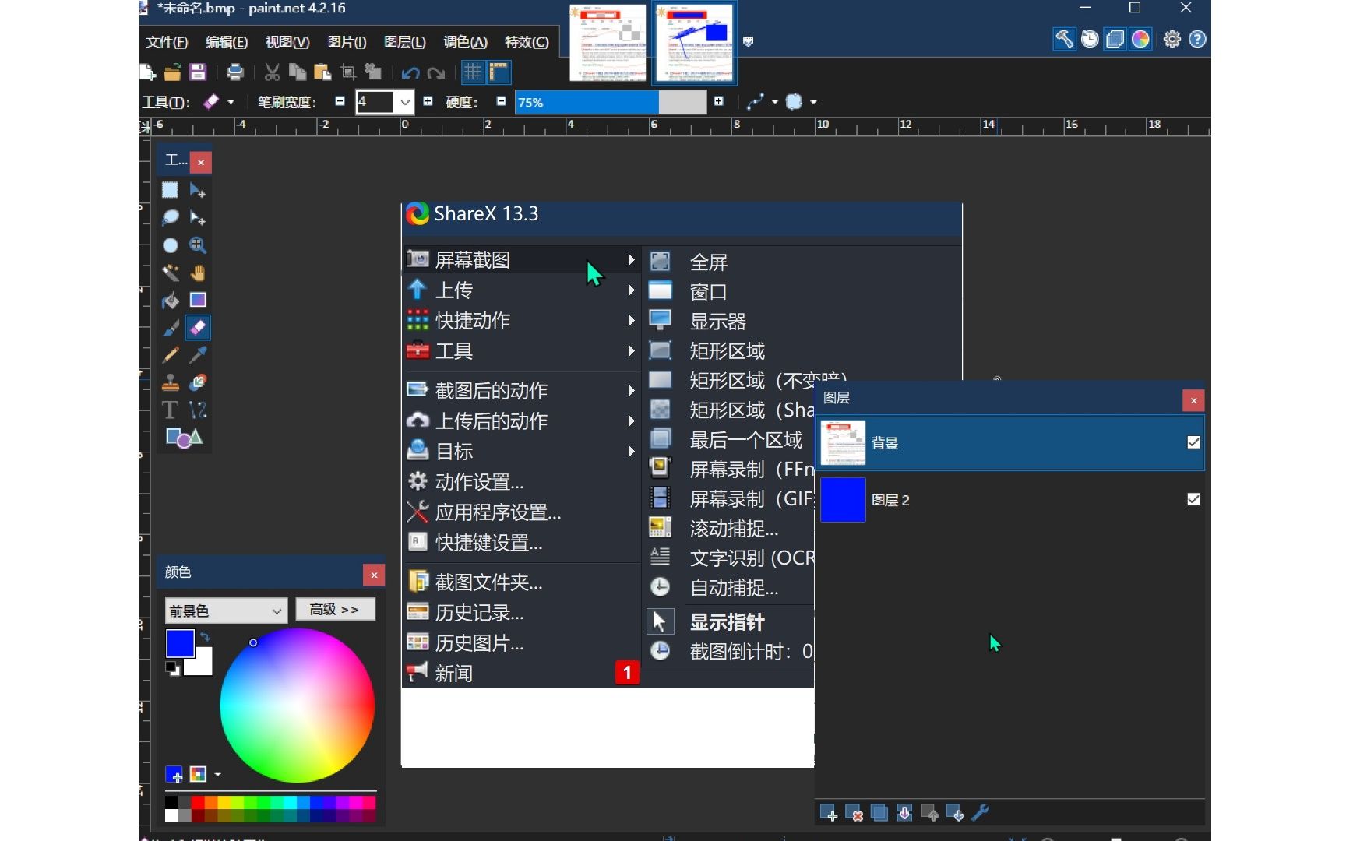1346x841 pixels.
Task: Choose the Recolor tool
Action: [x=198, y=382]
